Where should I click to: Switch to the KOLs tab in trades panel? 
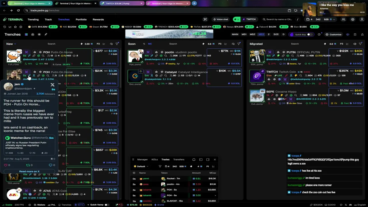pyautogui.click(x=155, y=160)
